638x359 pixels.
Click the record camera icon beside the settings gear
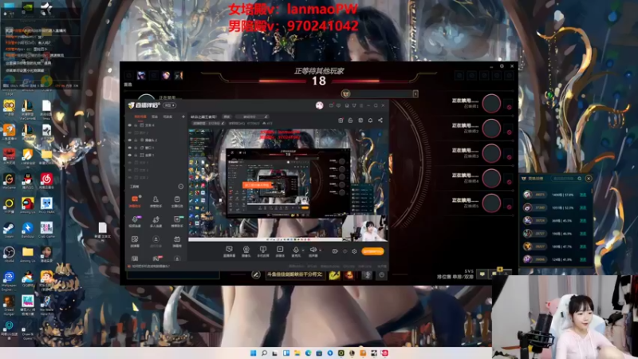[334, 251]
